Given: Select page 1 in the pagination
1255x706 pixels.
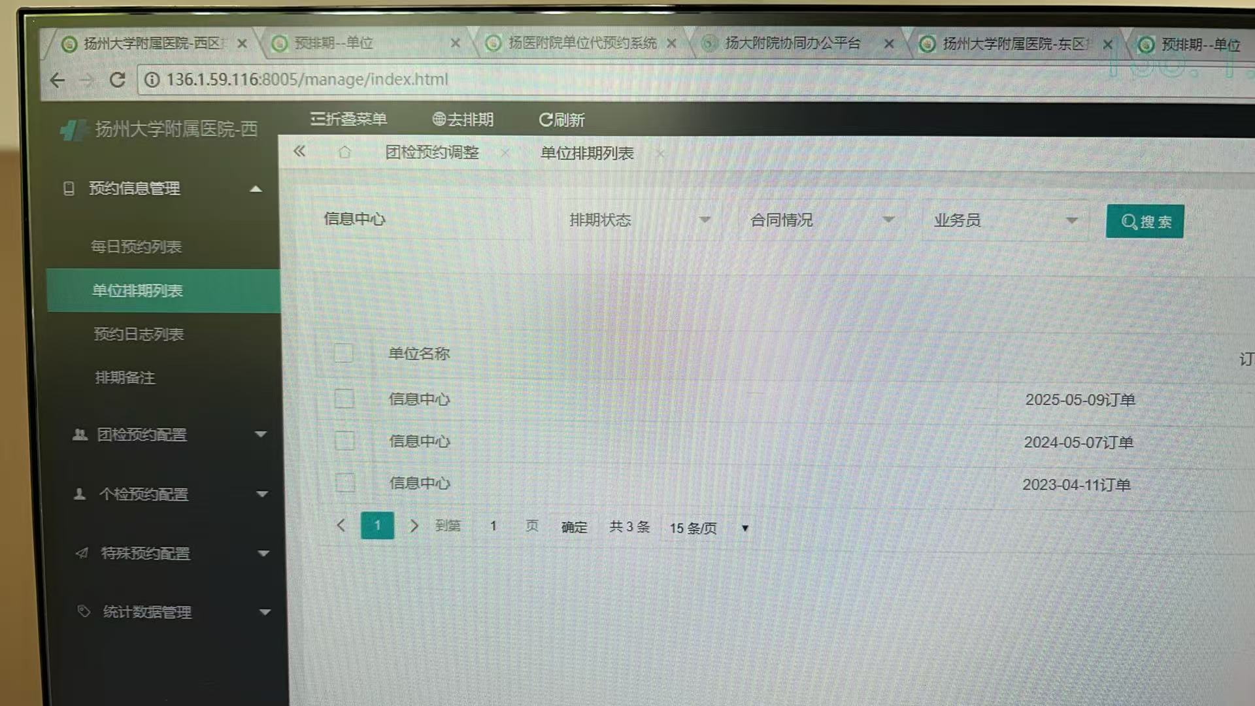Looking at the screenshot, I should 377,526.
